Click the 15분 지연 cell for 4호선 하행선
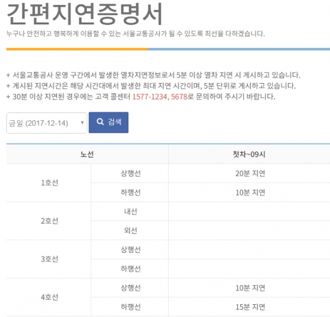 pyautogui.click(x=250, y=307)
